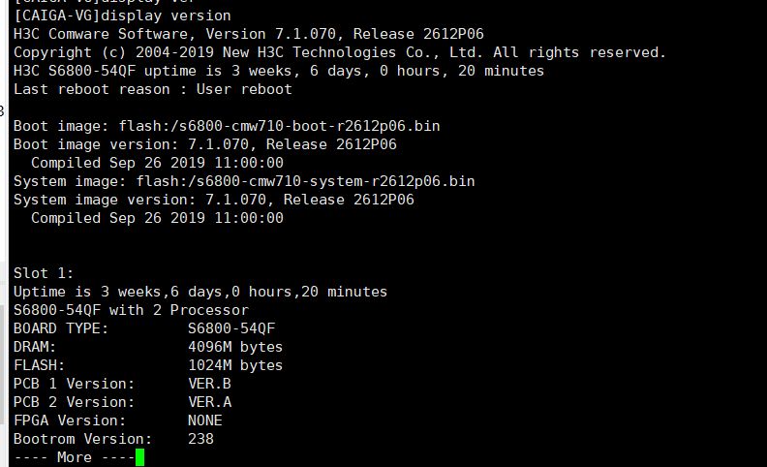The width and height of the screenshot is (767, 467).
Task: Click the PCB 1 Version value VER.B
Action: click(x=209, y=384)
